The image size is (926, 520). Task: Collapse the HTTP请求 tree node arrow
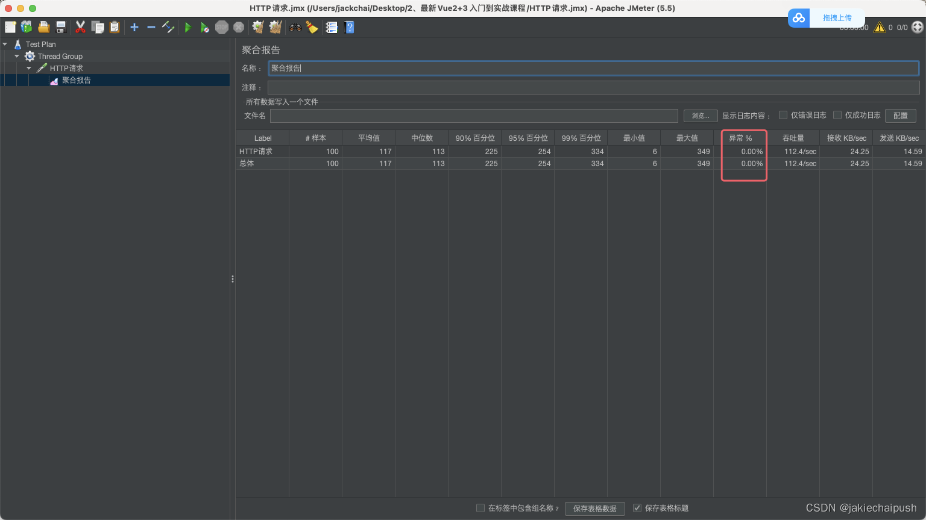tap(29, 68)
